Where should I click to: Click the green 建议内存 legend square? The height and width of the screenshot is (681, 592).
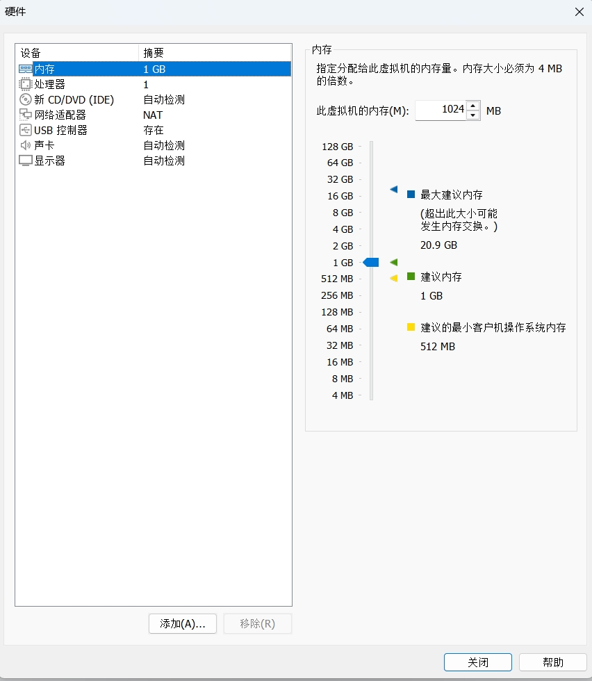click(411, 277)
